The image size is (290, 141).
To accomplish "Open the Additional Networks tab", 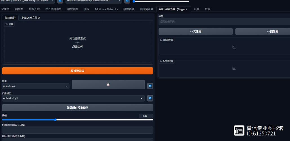I will 106,9.
